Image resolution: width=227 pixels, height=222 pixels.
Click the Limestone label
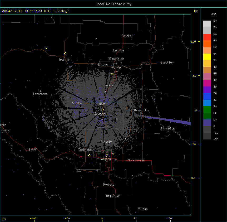40,94
